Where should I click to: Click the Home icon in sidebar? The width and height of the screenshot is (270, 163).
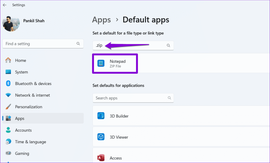coord(8,60)
